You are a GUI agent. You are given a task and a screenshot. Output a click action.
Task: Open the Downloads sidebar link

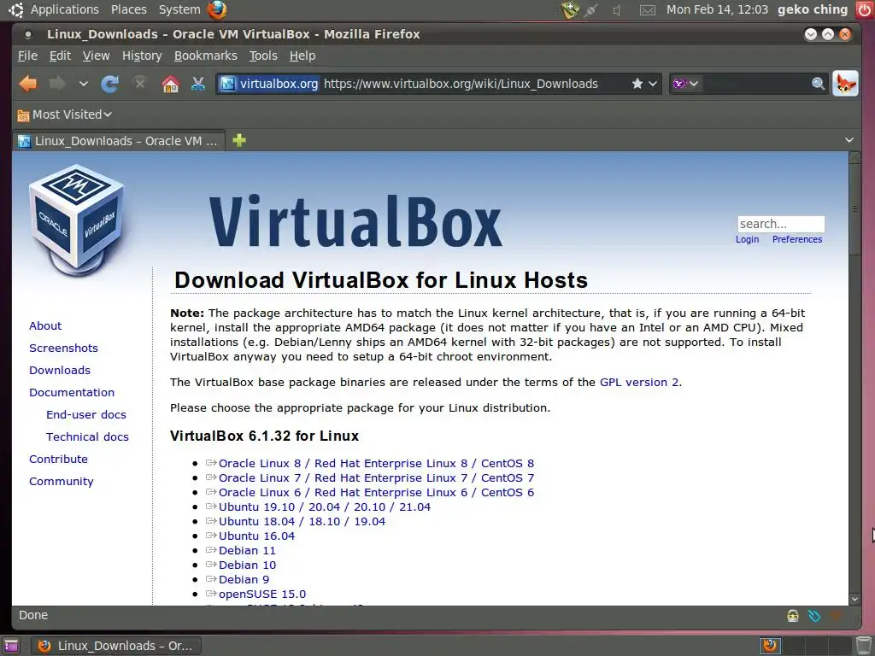60,371
